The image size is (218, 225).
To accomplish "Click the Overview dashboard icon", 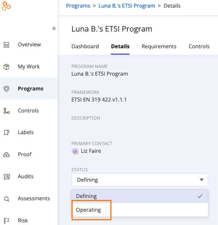I will [6, 45].
